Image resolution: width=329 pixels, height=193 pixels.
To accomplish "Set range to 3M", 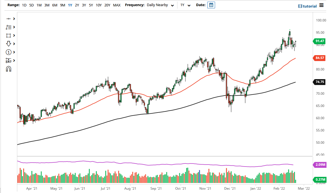I will pos(47,5).
